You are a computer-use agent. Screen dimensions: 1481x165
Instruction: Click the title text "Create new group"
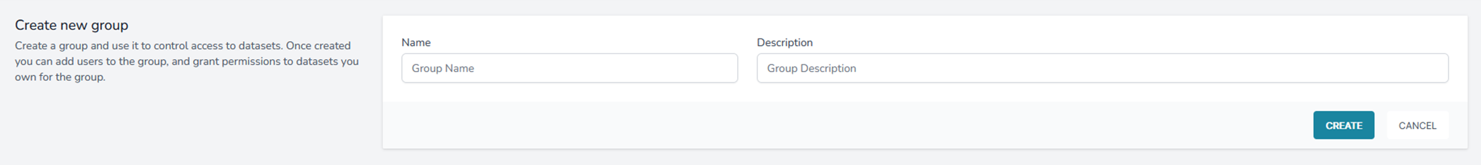(71, 25)
